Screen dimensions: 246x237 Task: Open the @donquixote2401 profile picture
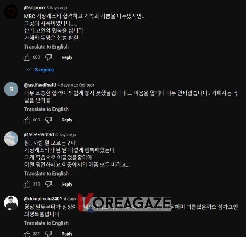[11, 203]
